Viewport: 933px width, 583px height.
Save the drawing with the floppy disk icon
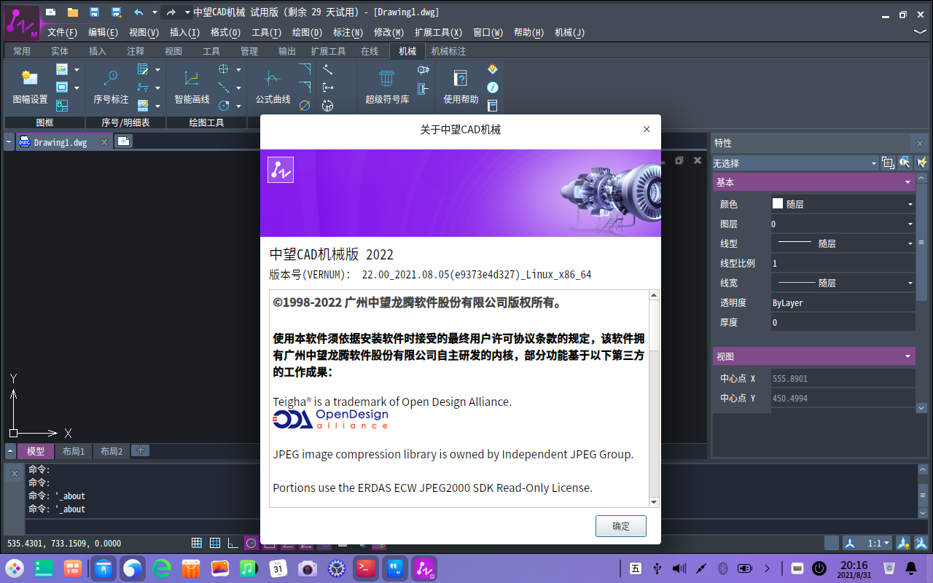click(x=94, y=12)
